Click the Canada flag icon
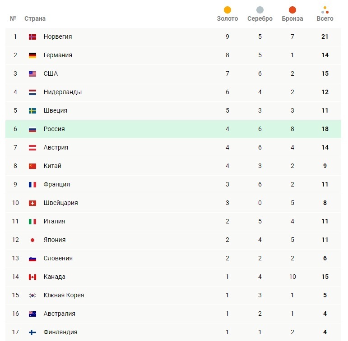The width and height of the screenshot is (348, 341). (32, 277)
